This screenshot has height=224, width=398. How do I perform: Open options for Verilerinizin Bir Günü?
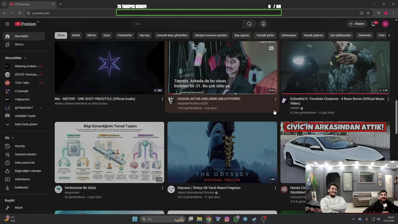pos(162,188)
